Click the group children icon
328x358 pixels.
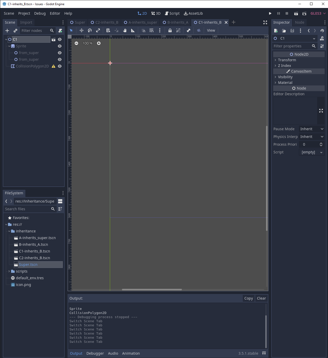pyautogui.click(x=178, y=30)
